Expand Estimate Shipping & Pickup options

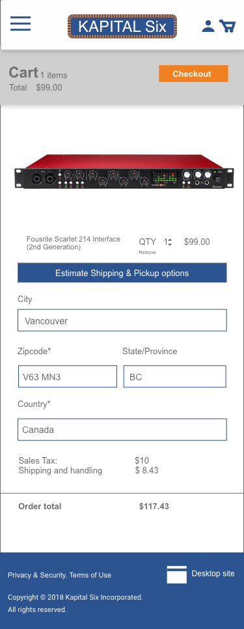click(122, 273)
